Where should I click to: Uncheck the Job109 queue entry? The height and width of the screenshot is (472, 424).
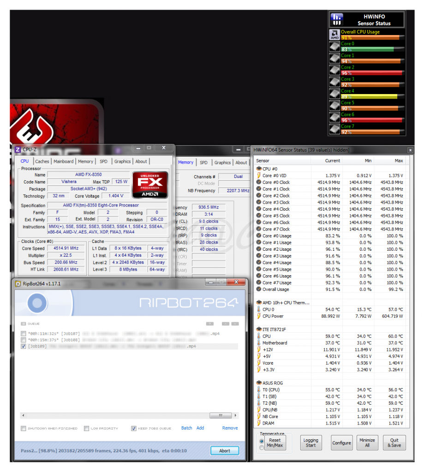pos(23,346)
